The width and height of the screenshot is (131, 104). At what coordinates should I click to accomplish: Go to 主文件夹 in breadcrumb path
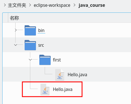click(x=17, y=5)
